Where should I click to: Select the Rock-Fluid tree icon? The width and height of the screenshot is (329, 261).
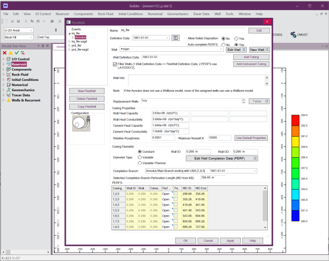(x=9, y=75)
